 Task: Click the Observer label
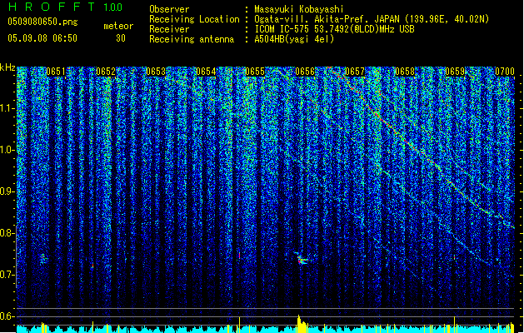click(x=169, y=9)
